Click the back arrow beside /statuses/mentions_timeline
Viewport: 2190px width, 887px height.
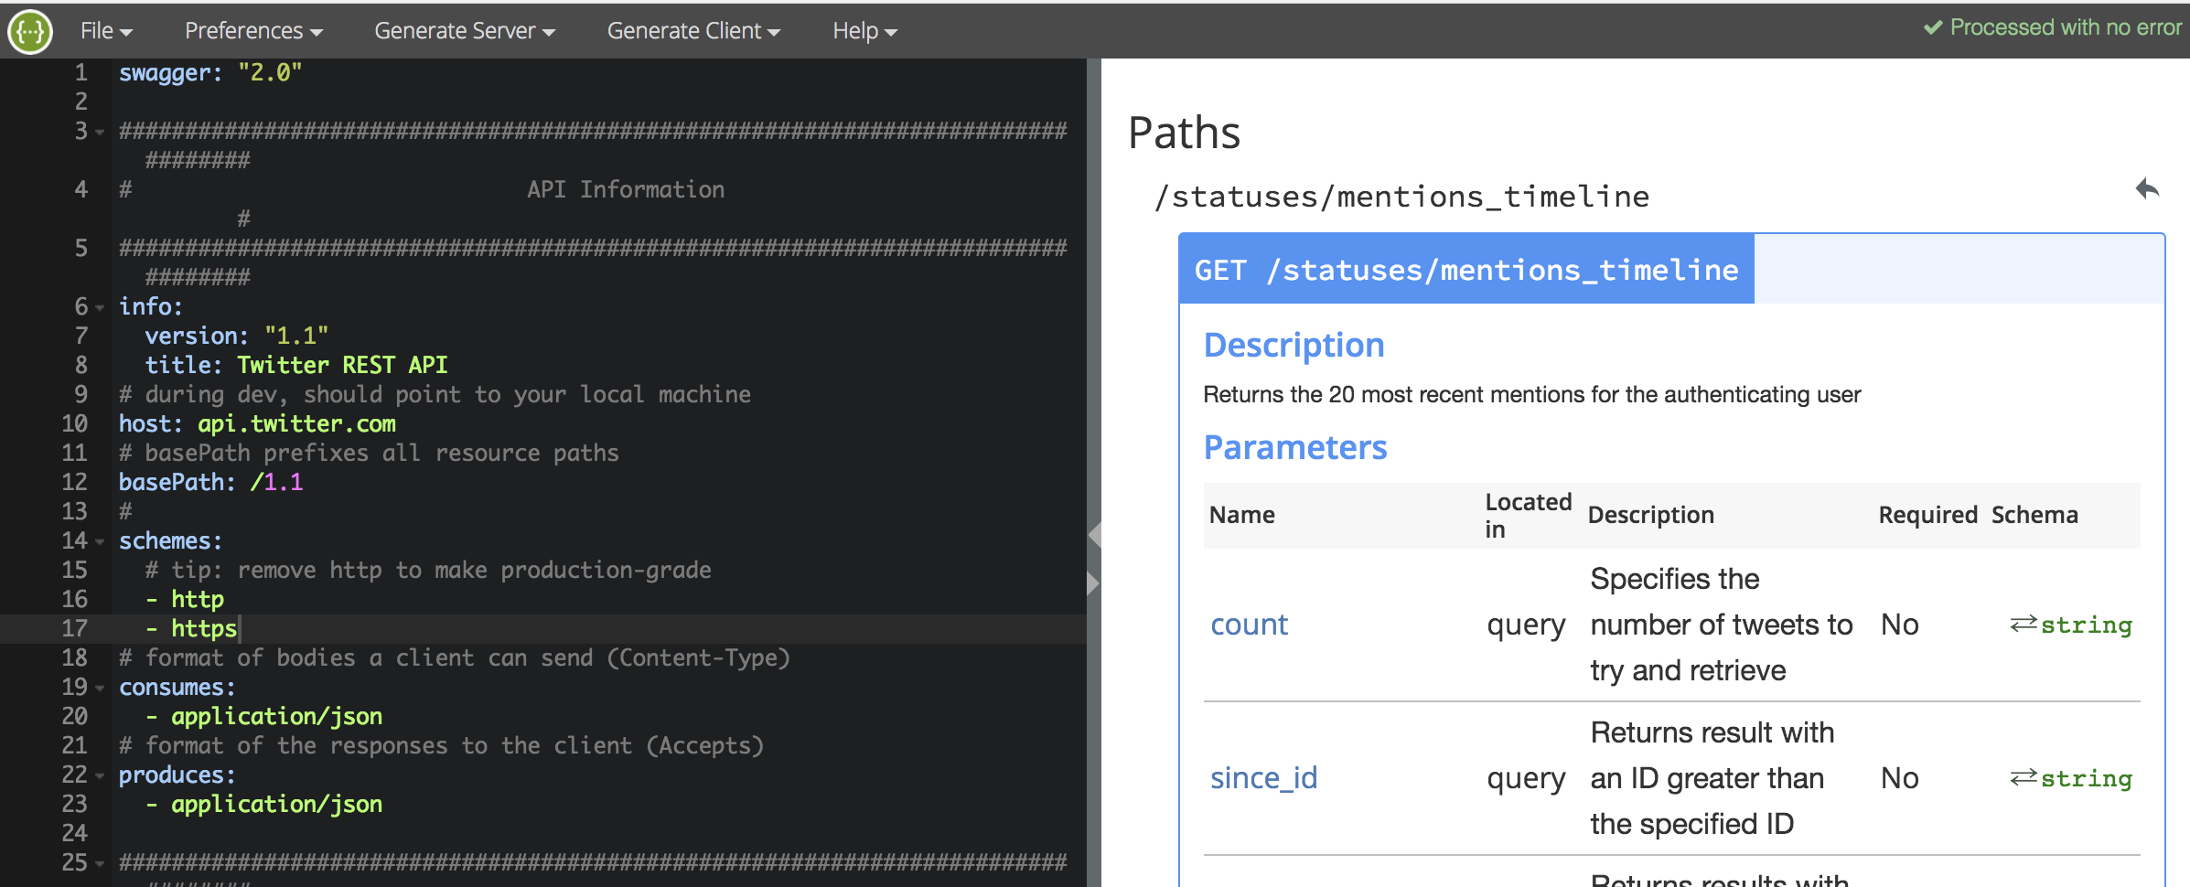[2149, 188]
